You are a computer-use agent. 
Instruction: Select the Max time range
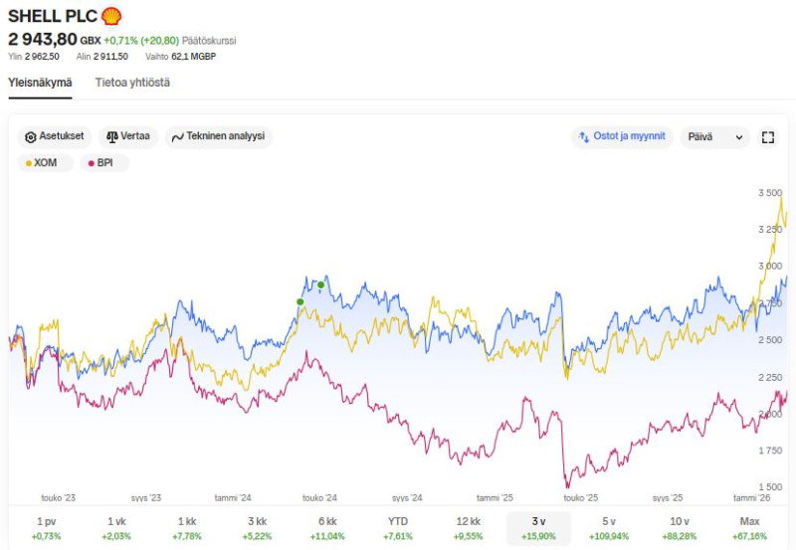coord(749,529)
